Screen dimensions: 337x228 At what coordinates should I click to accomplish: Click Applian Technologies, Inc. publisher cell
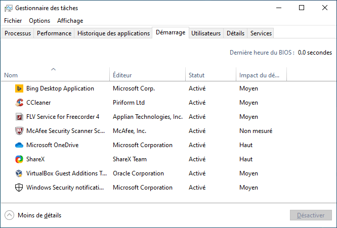[x=148, y=117]
